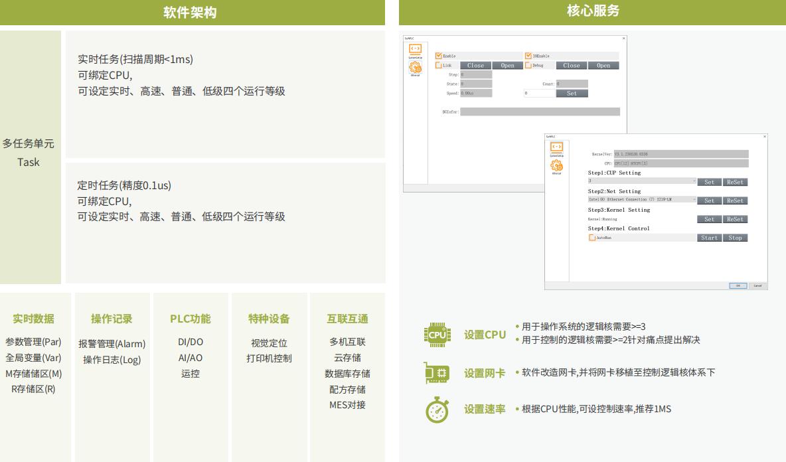Toggle the IOEnable checkbox
This screenshot has height=462, width=786.
528,56
